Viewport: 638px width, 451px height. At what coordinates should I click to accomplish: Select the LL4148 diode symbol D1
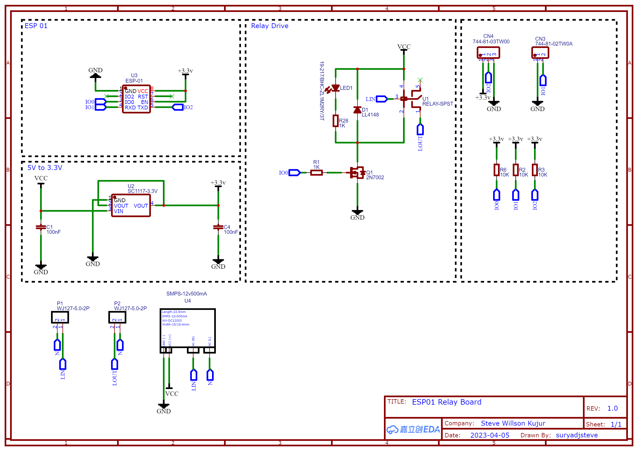coord(358,110)
